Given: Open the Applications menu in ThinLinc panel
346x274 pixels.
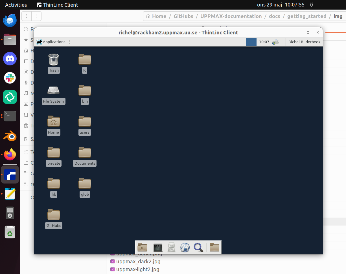Looking at the screenshot, I should (x=51, y=42).
